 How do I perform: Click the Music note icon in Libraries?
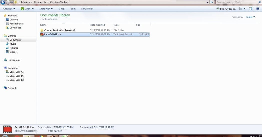(7, 44)
